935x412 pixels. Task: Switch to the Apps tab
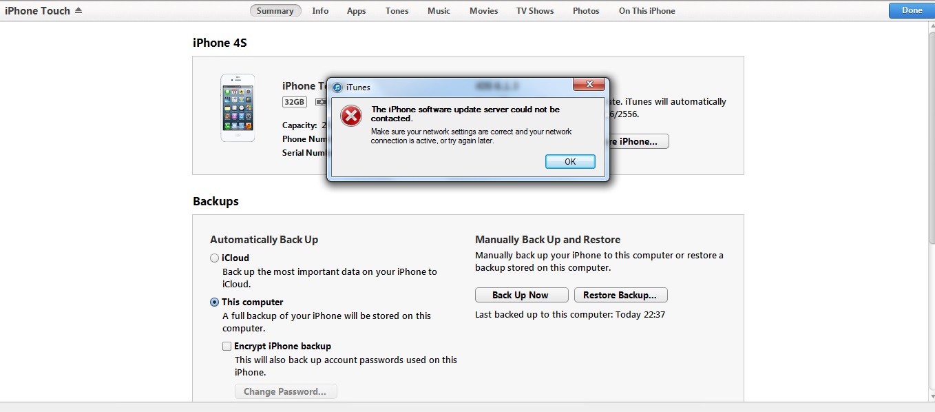357,11
